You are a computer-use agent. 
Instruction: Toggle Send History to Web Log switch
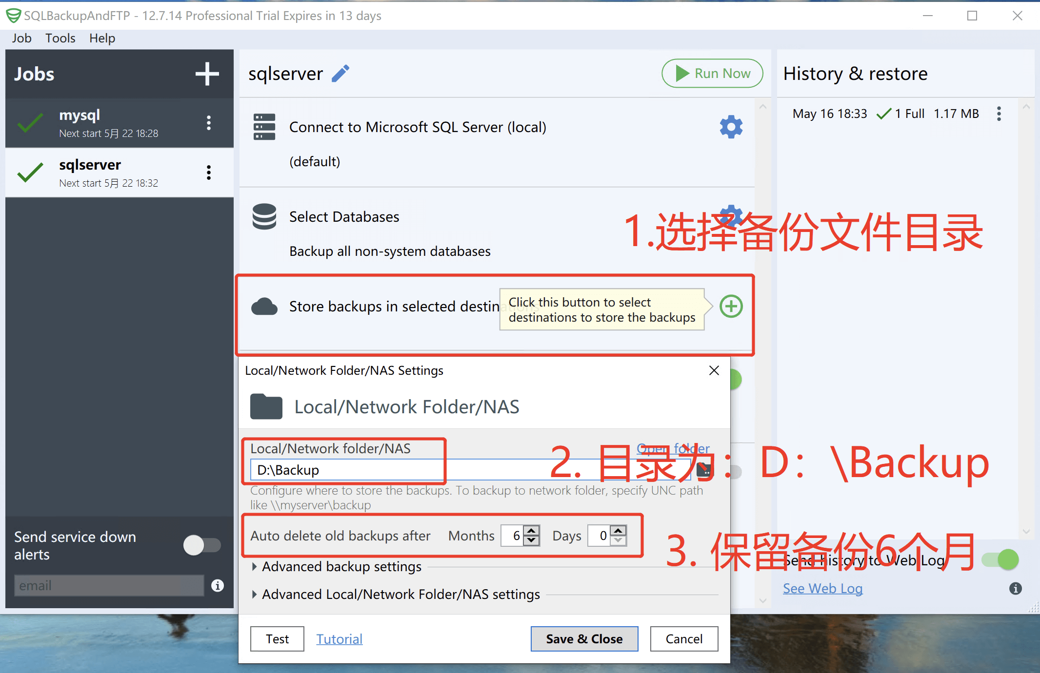[x=1000, y=559]
